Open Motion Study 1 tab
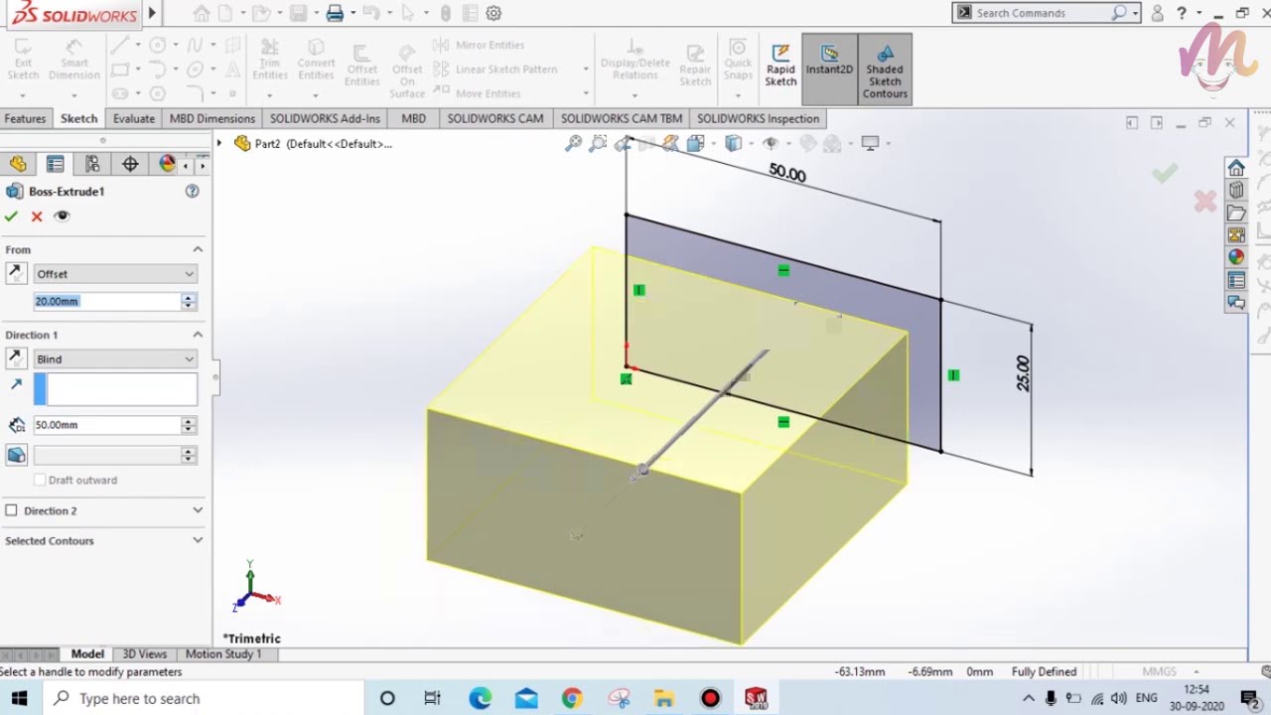 223,653
